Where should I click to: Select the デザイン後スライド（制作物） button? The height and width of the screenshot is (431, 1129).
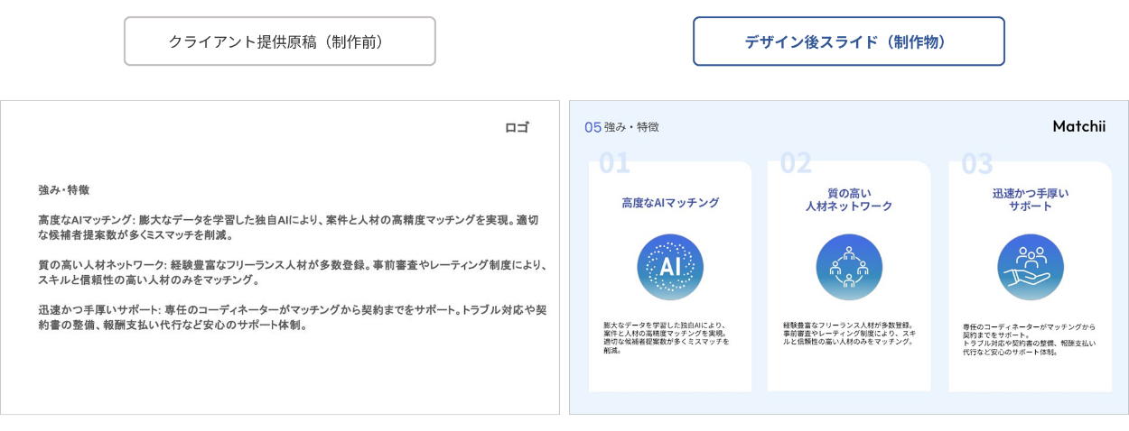(x=848, y=41)
